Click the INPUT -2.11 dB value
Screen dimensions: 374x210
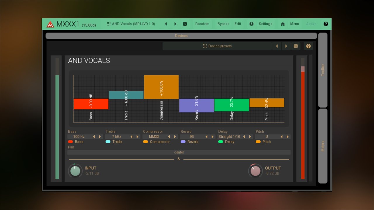pyautogui.click(x=92, y=174)
